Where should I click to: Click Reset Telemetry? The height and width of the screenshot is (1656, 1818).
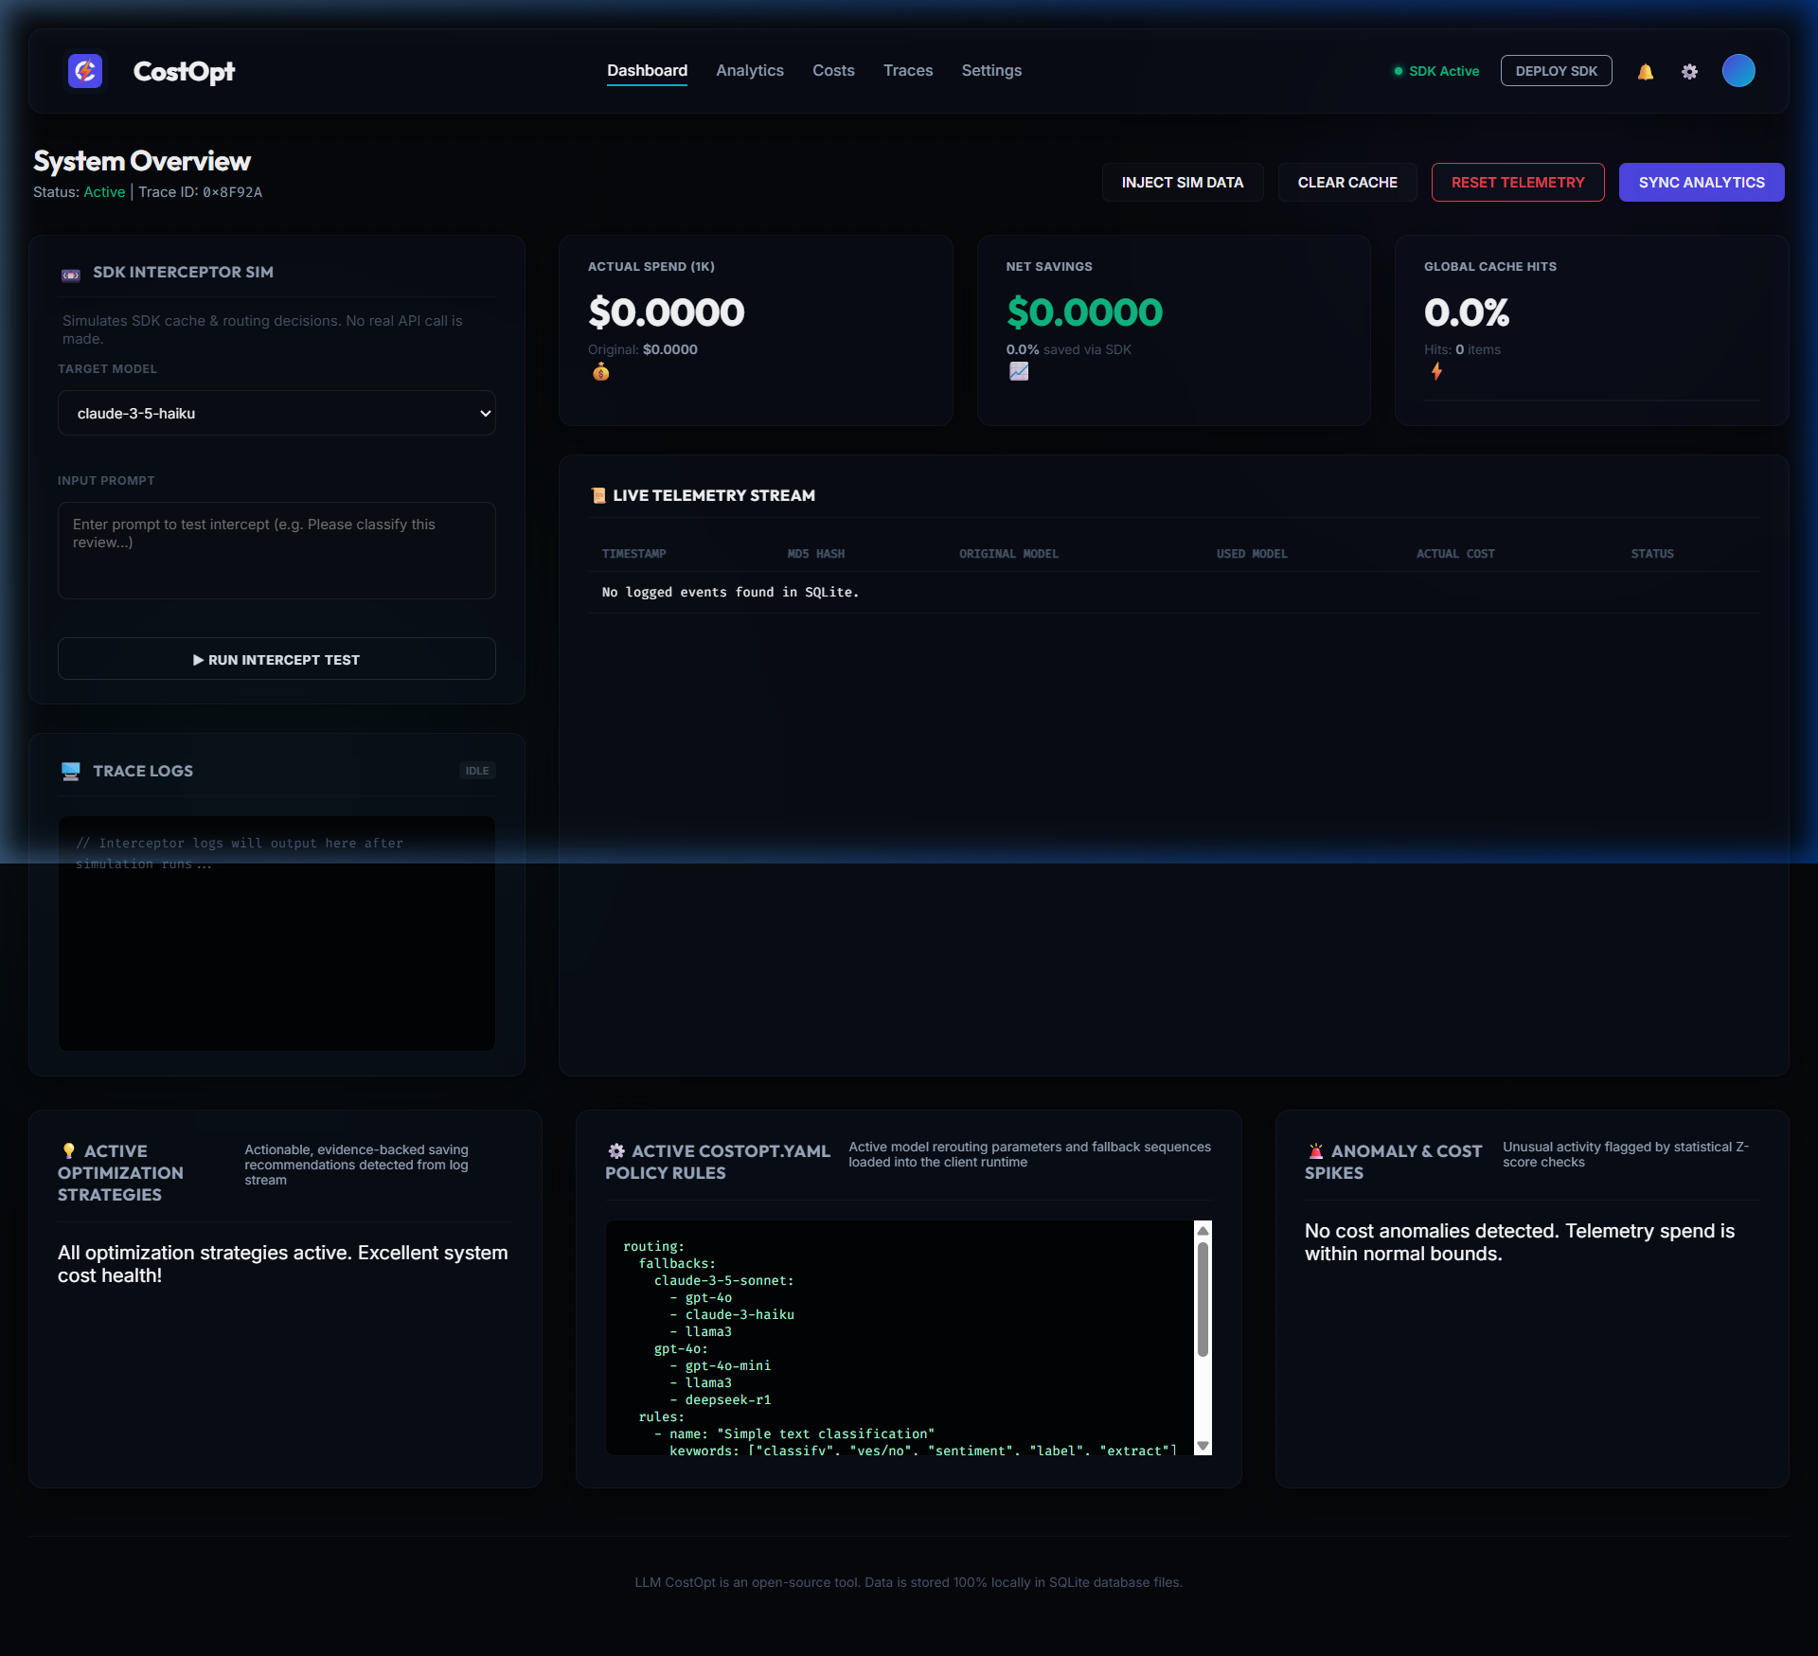1518,182
